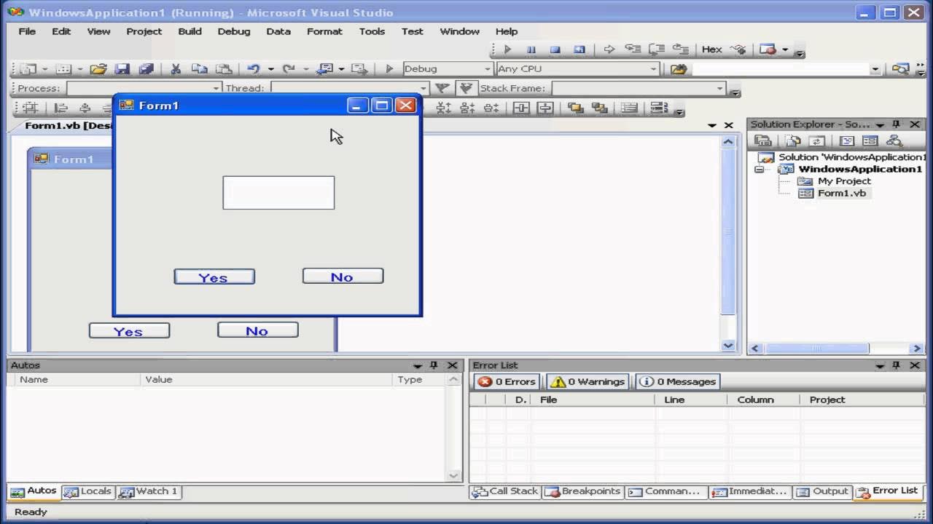The image size is (933, 524).
Task: Click the Save disk icon
Action: 122,69
